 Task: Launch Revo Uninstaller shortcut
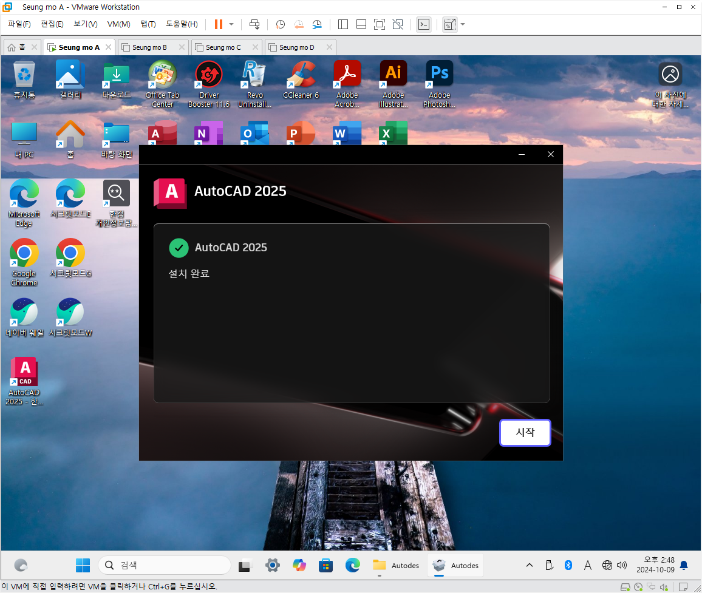254,84
